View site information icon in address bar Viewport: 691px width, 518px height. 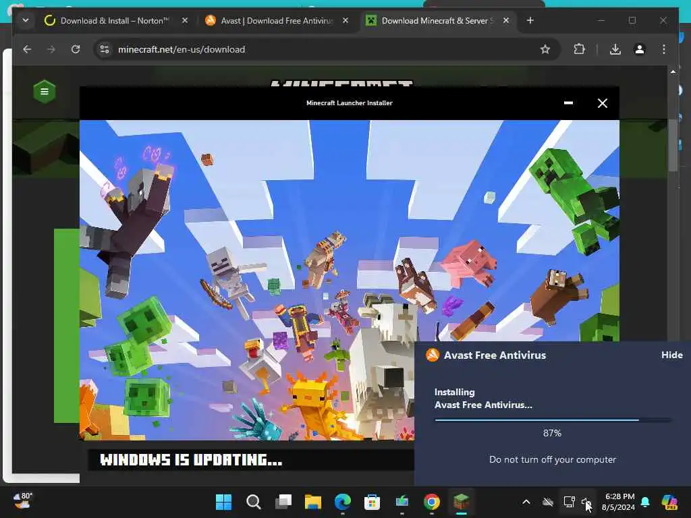coord(105,49)
